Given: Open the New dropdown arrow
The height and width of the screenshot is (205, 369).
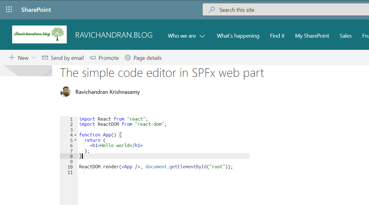Looking at the screenshot, I should (34, 58).
